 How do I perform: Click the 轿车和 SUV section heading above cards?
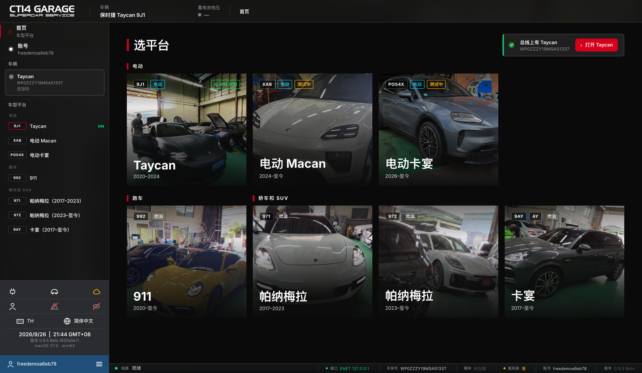pyautogui.click(x=273, y=198)
